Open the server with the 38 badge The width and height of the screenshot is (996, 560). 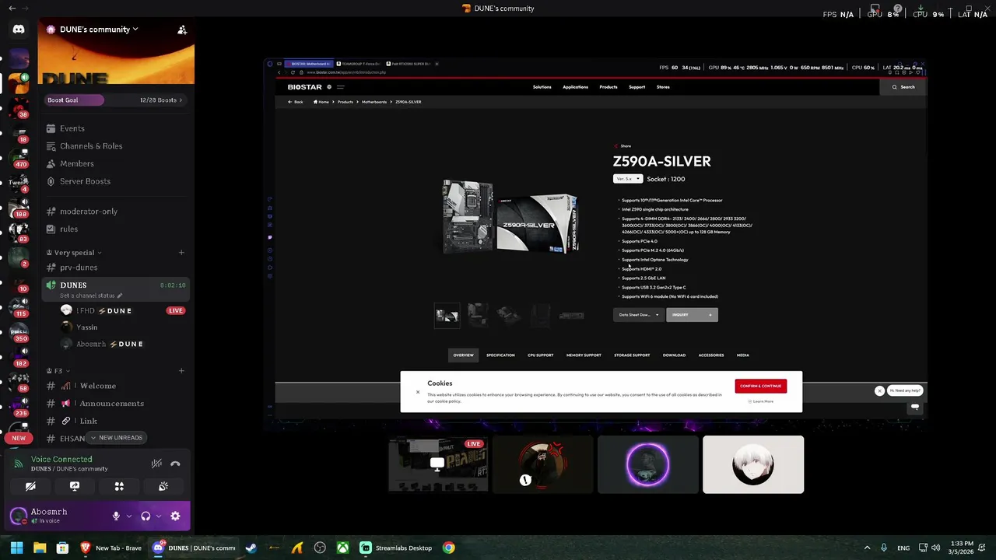(x=19, y=107)
